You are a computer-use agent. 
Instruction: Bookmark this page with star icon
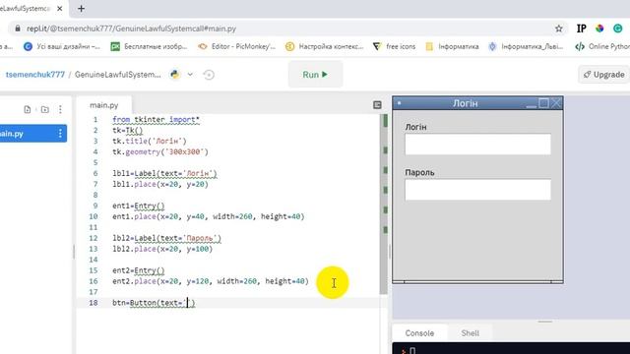click(559, 29)
